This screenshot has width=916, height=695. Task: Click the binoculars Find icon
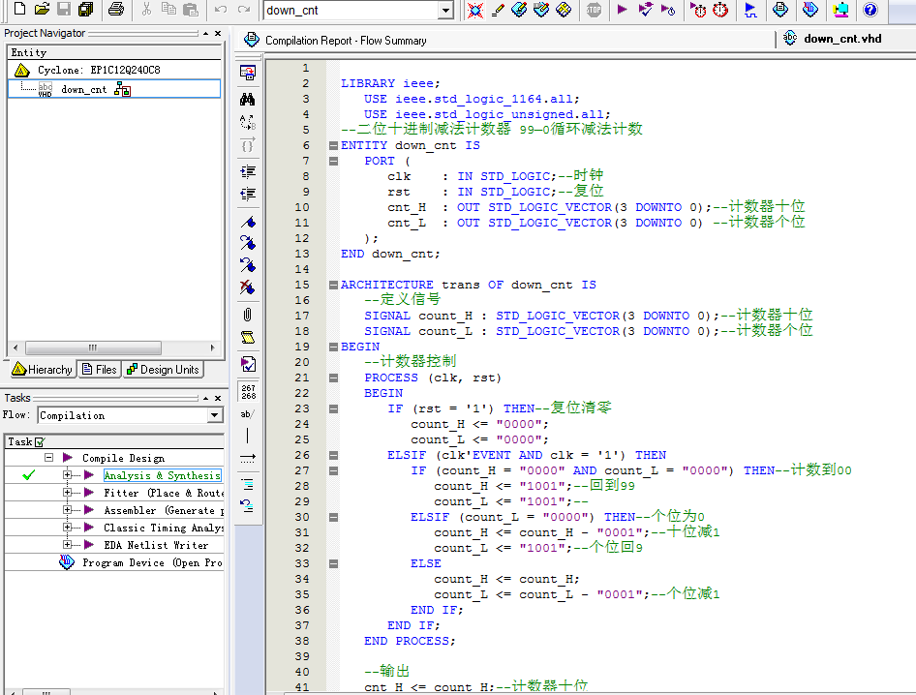pos(248,99)
